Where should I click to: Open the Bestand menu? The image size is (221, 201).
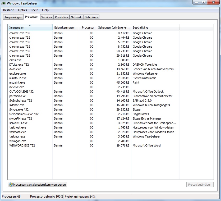9,10
